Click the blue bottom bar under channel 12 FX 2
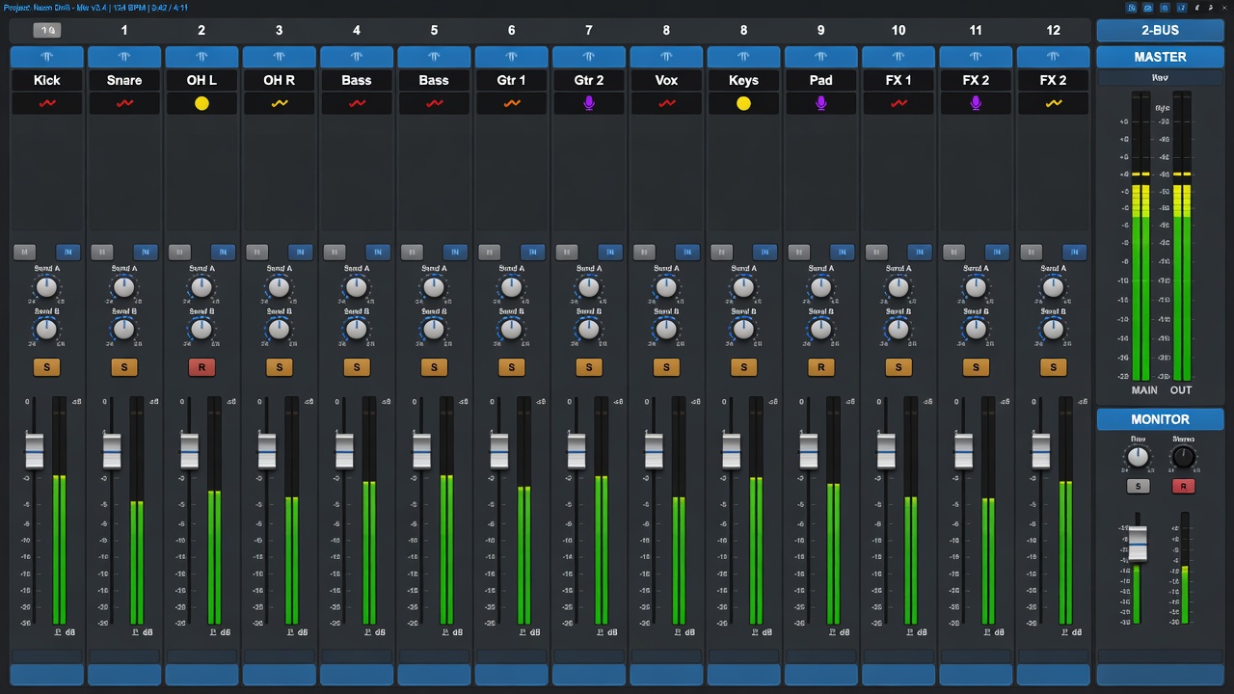This screenshot has height=694, width=1234. pos(1053,674)
